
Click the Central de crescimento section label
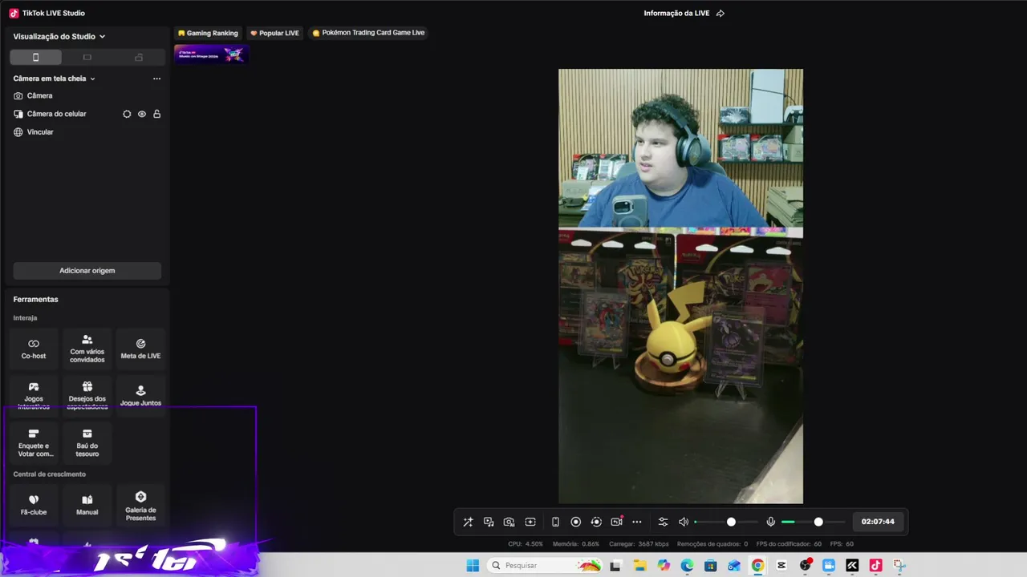pyautogui.click(x=49, y=474)
